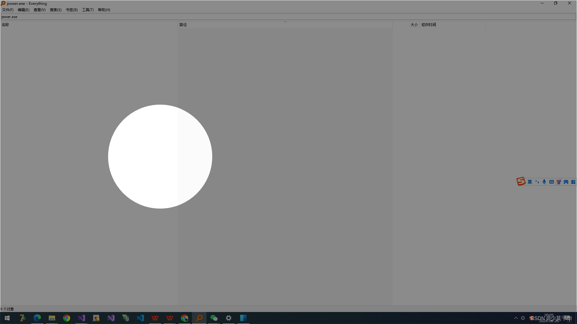
Task: Click the Sogou input method S logo
Action: [x=521, y=181]
